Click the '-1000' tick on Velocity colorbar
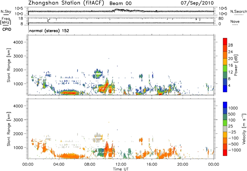Viewport: 247px width, 171px height. coord(234,150)
